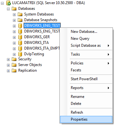Image resolution: width=117 pixels, height=126 pixels.
Task: Select the Server Objects tree label
Action: [x=30, y=65]
